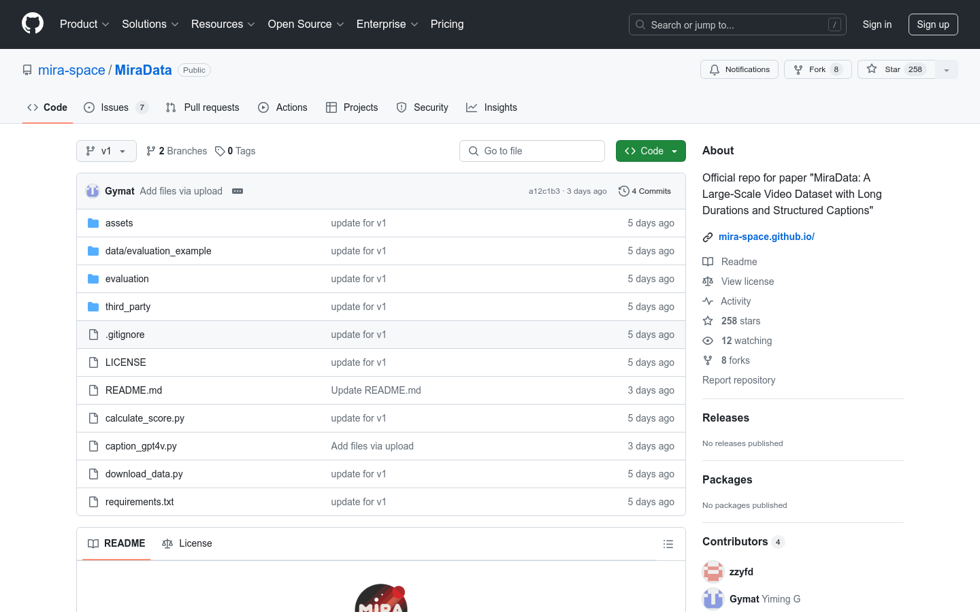Open the MiraData repository link

click(143, 70)
